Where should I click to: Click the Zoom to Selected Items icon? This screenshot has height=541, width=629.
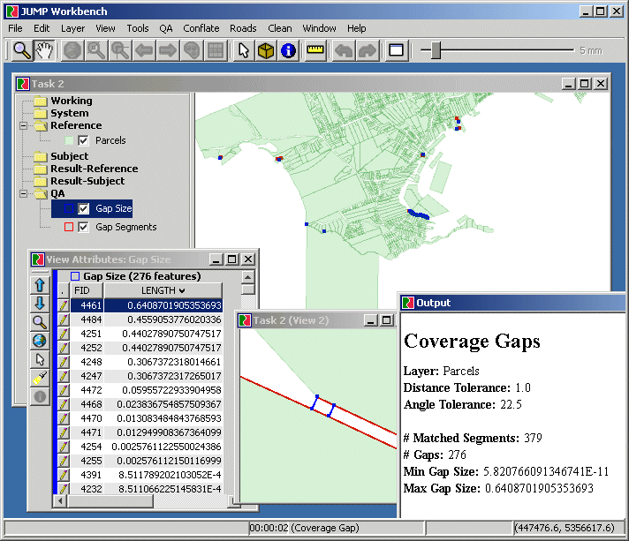(x=120, y=50)
